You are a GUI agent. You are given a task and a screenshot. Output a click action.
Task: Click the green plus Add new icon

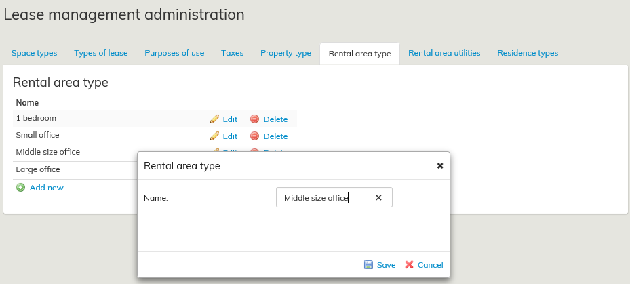[20, 188]
